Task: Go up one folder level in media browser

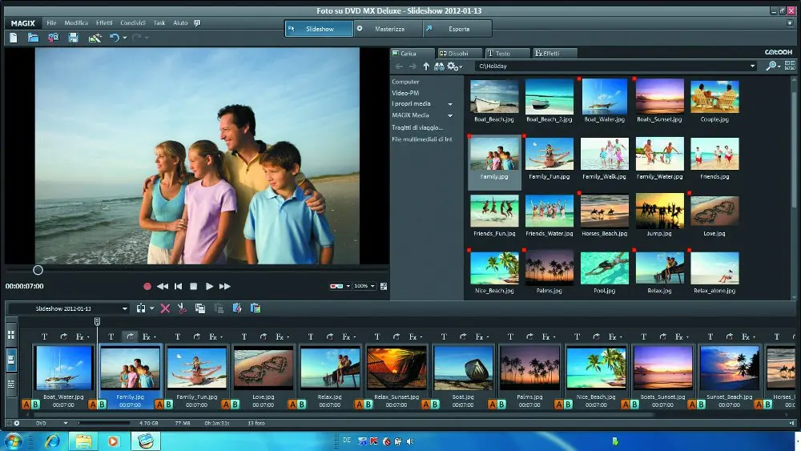Action: point(426,66)
